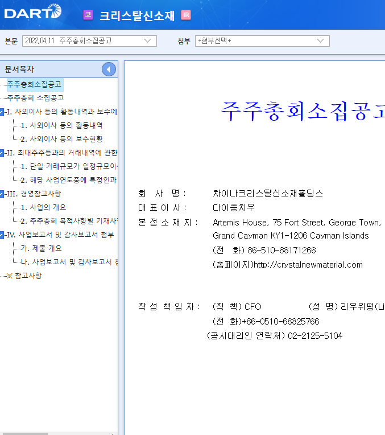385x435 pixels.
Task: Open the 본문 document dropdown
Action: [x=89, y=41]
